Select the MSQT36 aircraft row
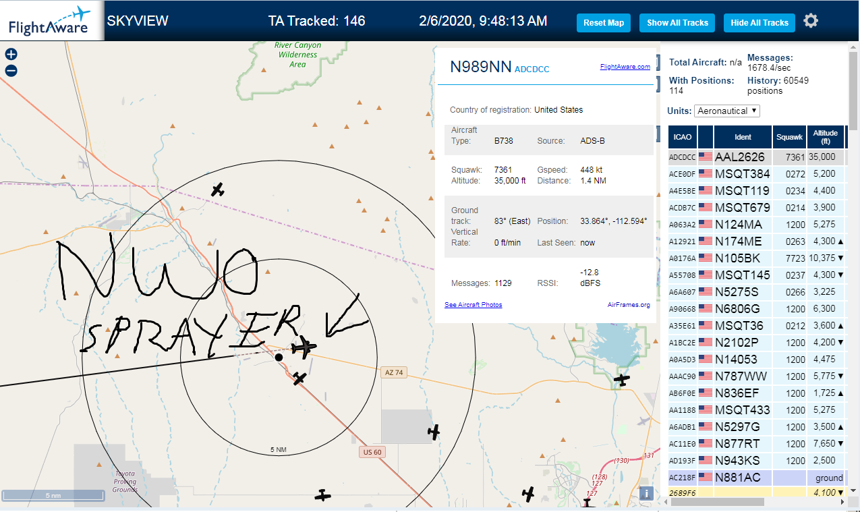 point(757,325)
